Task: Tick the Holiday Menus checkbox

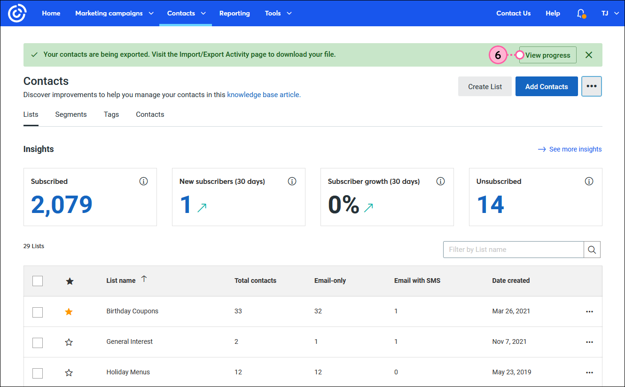Action: pyautogui.click(x=38, y=373)
